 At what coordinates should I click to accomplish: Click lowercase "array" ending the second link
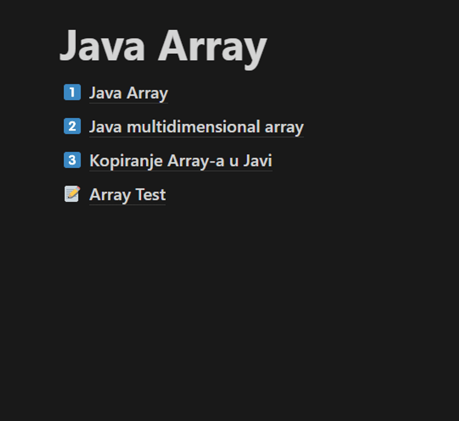(284, 127)
